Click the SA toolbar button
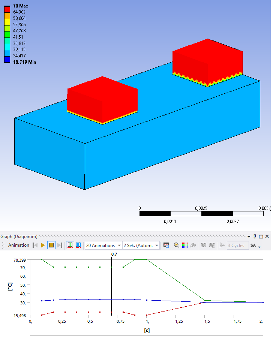The height and width of the screenshot is (340, 276). click(253, 245)
